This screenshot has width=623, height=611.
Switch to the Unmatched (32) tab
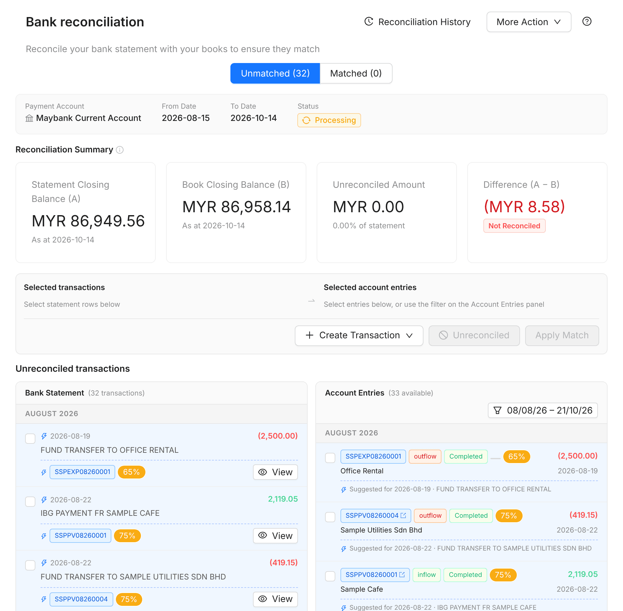pos(275,73)
